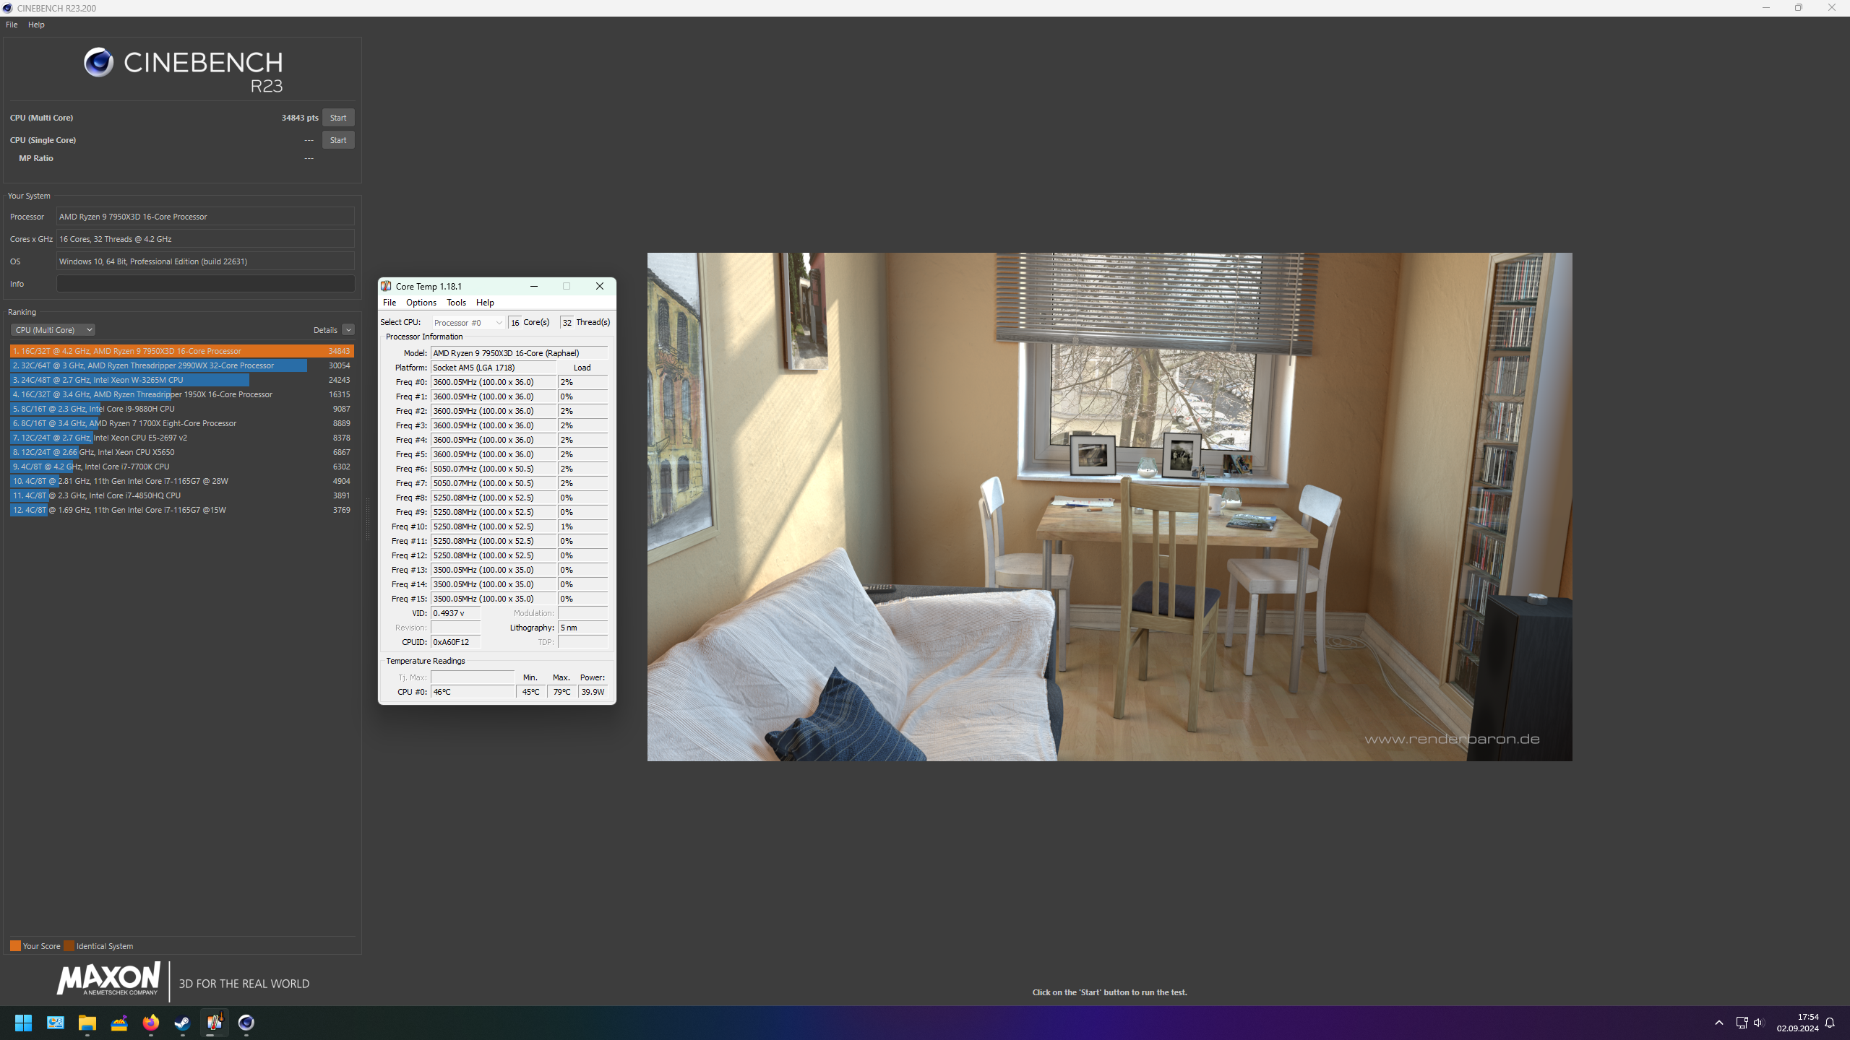Select the Core Temp icon on the taskbar
Screen dimensions: 1850x1040
[214, 1023]
